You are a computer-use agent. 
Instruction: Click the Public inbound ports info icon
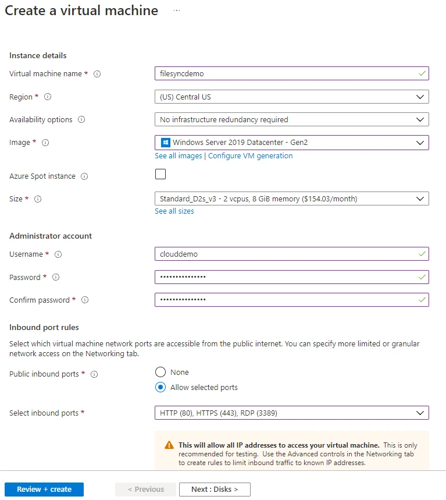tap(94, 374)
